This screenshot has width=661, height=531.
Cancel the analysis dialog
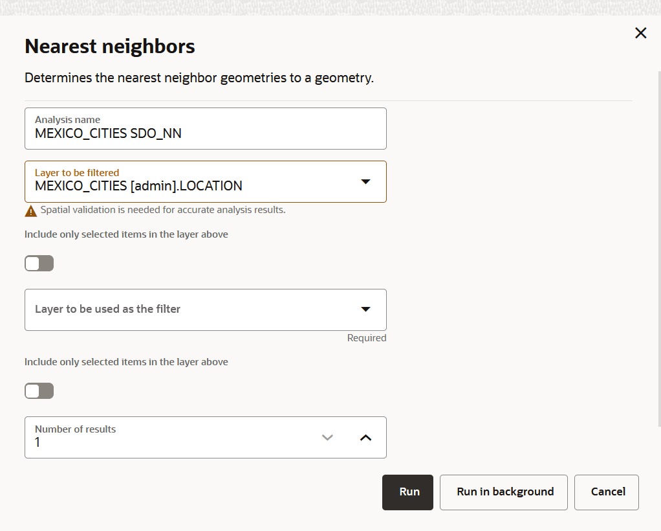[x=607, y=492]
